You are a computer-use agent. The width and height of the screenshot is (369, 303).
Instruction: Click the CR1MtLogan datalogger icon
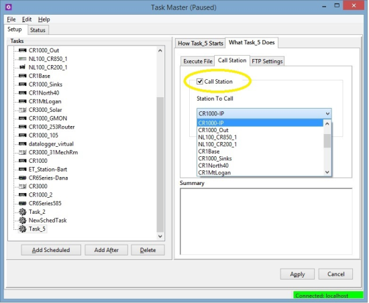23,101
